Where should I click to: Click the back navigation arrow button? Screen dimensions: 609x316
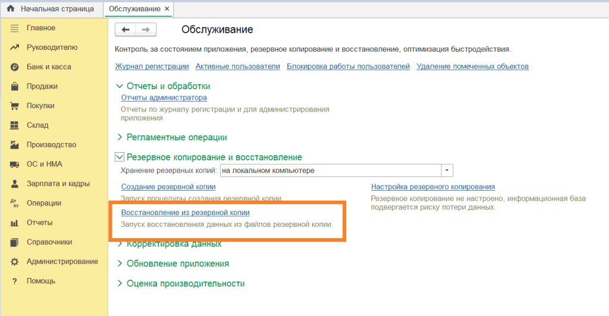[125, 30]
